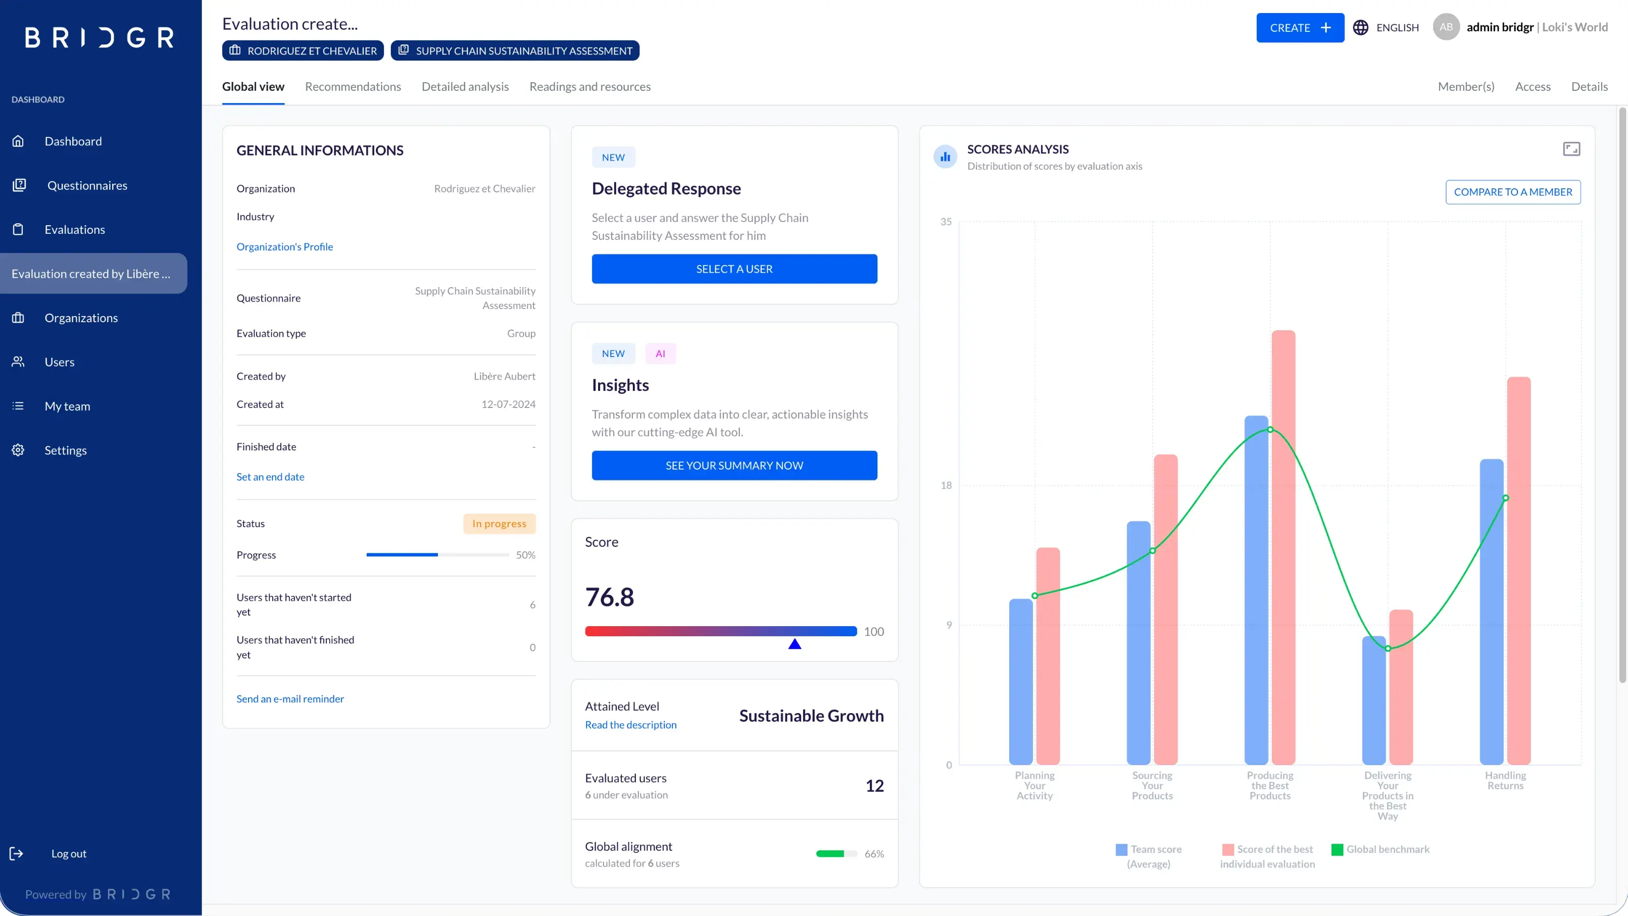The image size is (1628, 916).
Task: Toggle Global benchmark legend item
Action: point(1380,849)
